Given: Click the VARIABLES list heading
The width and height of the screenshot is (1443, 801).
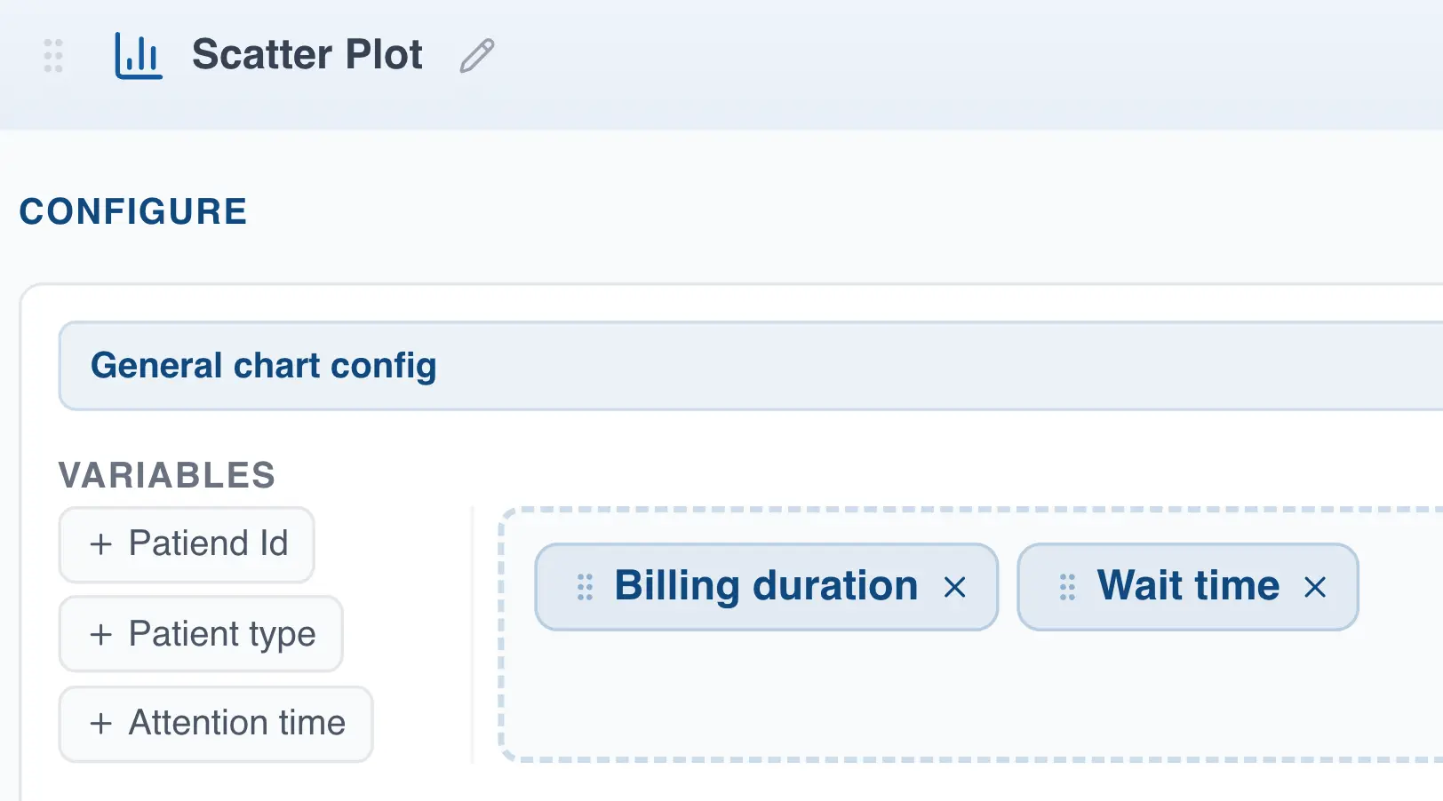Looking at the screenshot, I should click(x=167, y=475).
